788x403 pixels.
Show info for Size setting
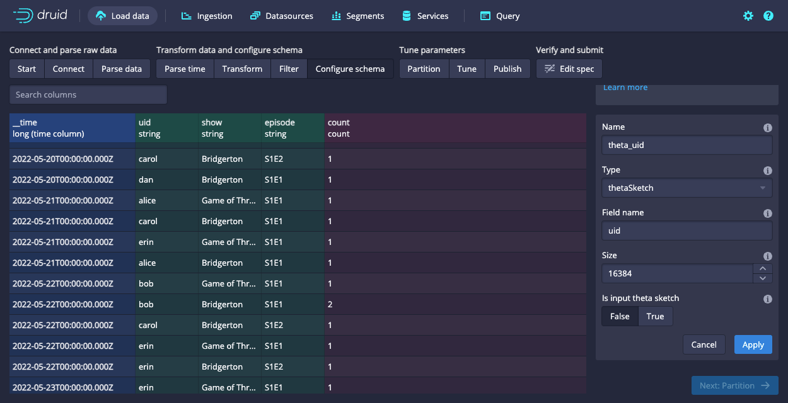(x=767, y=256)
